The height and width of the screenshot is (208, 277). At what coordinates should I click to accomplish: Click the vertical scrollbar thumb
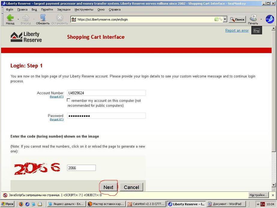coord(274,91)
